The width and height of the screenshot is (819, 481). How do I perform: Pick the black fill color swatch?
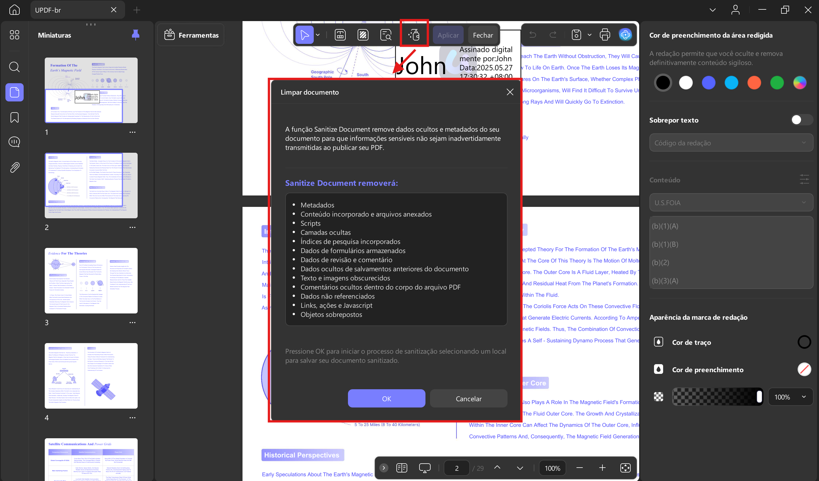click(x=663, y=83)
